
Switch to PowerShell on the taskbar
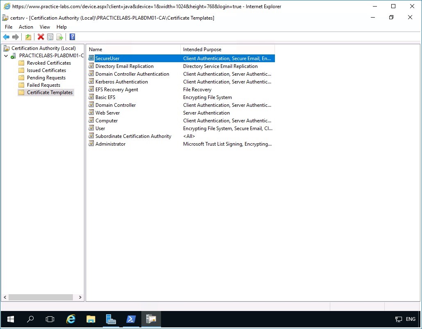131,319
